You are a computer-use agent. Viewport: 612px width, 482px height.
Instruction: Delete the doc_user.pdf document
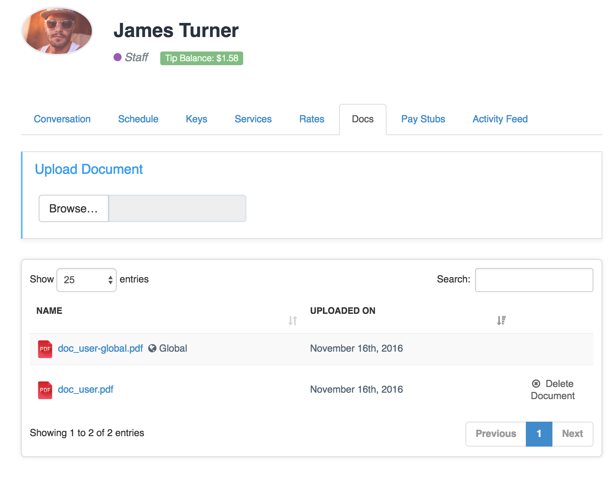(x=553, y=389)
